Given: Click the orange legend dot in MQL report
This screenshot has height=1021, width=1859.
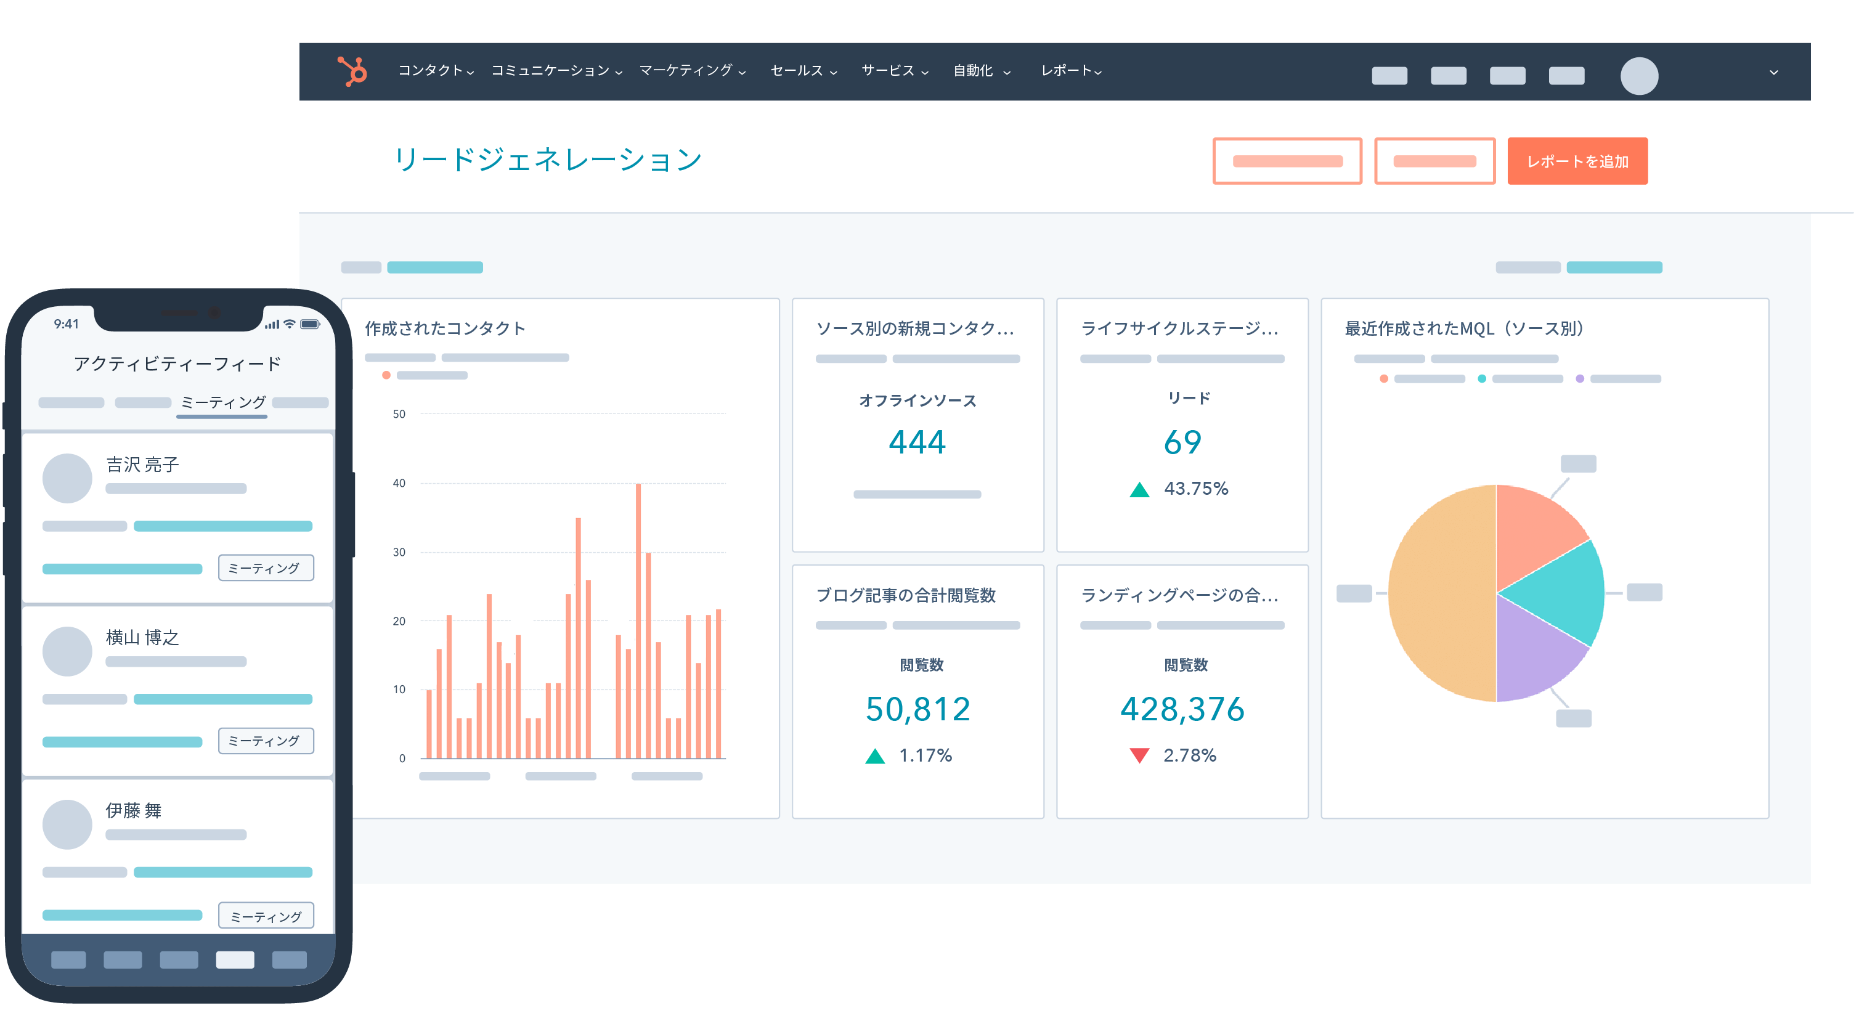Looking at the screenshot, I should [x=1383, y=379].
